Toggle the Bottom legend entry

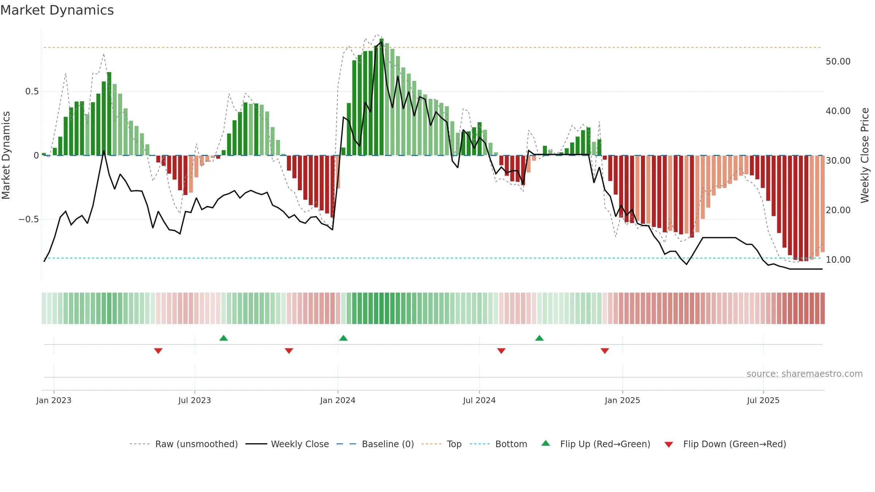pyautogui.click(x=498, y=444)
